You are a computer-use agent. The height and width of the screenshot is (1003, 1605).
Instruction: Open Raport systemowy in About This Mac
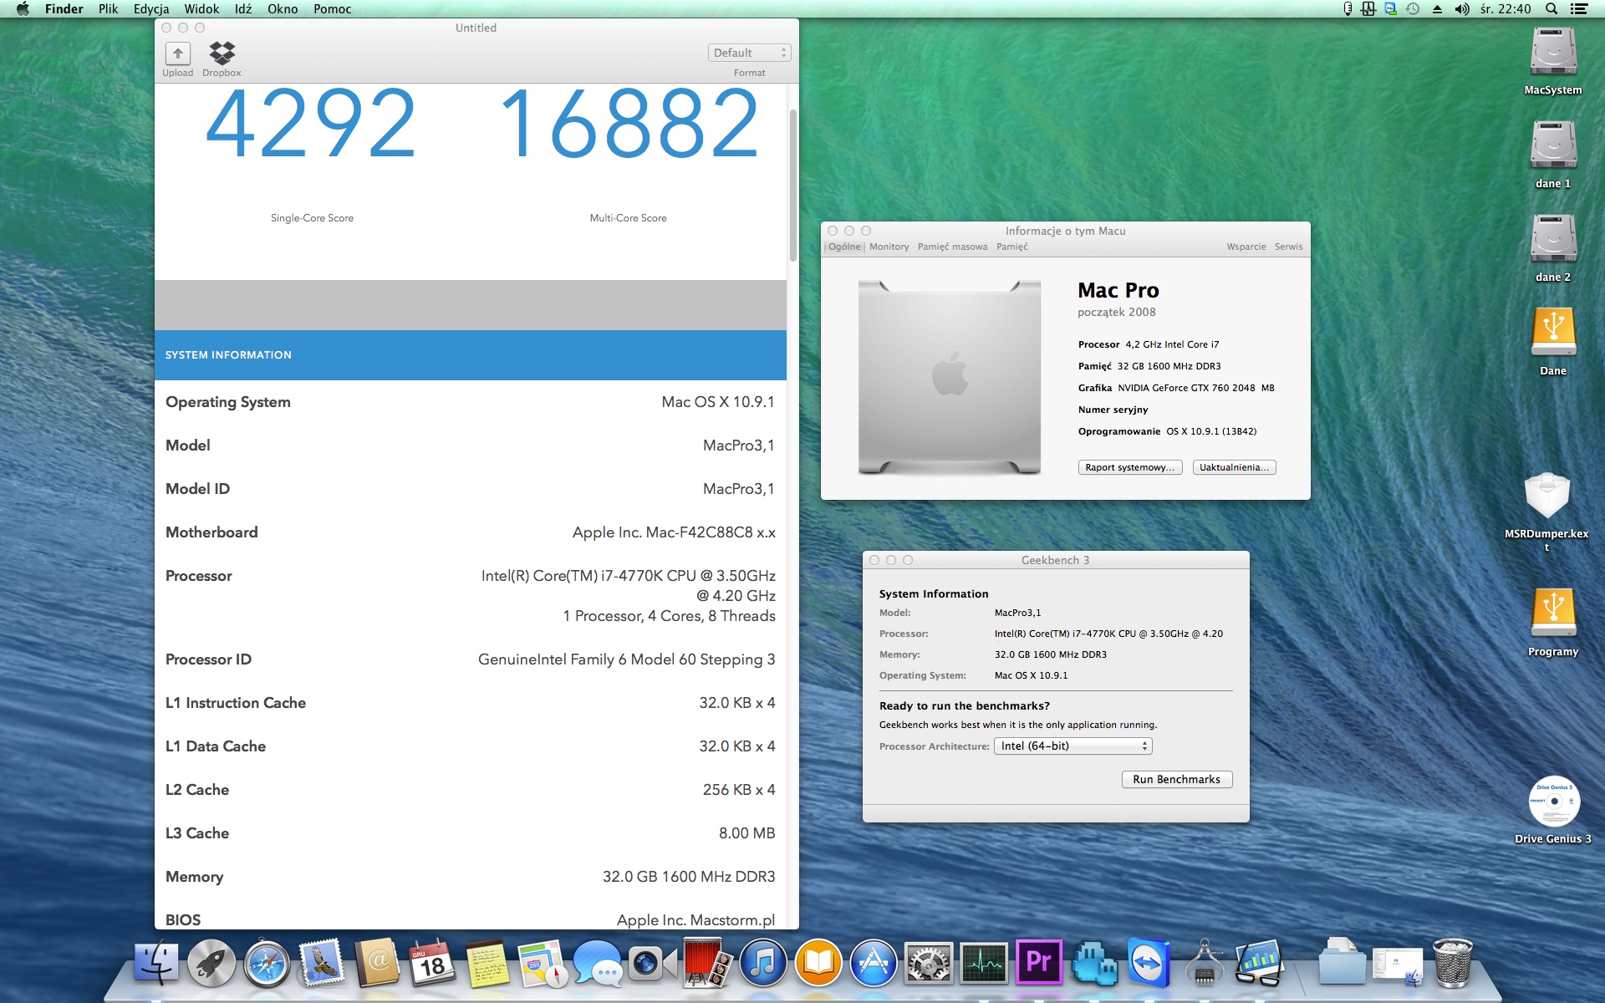tap(1129, 467)
